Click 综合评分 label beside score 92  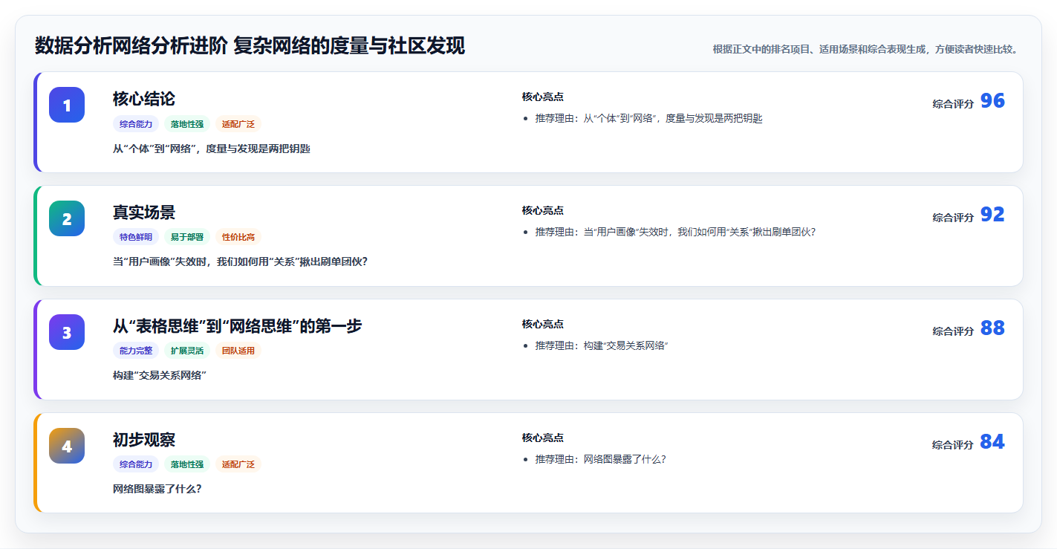pos(953,218)
